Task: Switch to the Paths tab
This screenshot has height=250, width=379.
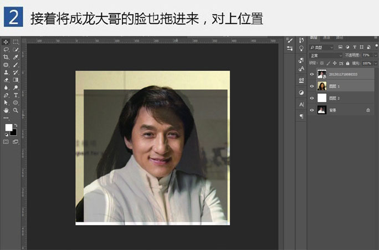Action: 339,38
